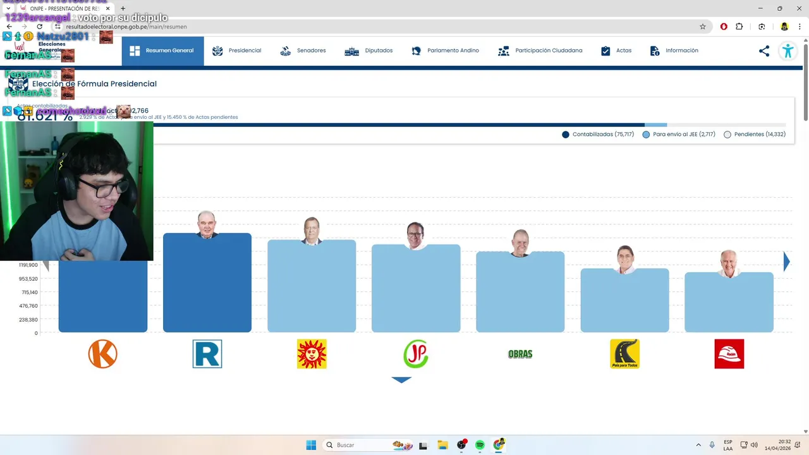Click the candidate photo above the JP bar

coord(415,236)
